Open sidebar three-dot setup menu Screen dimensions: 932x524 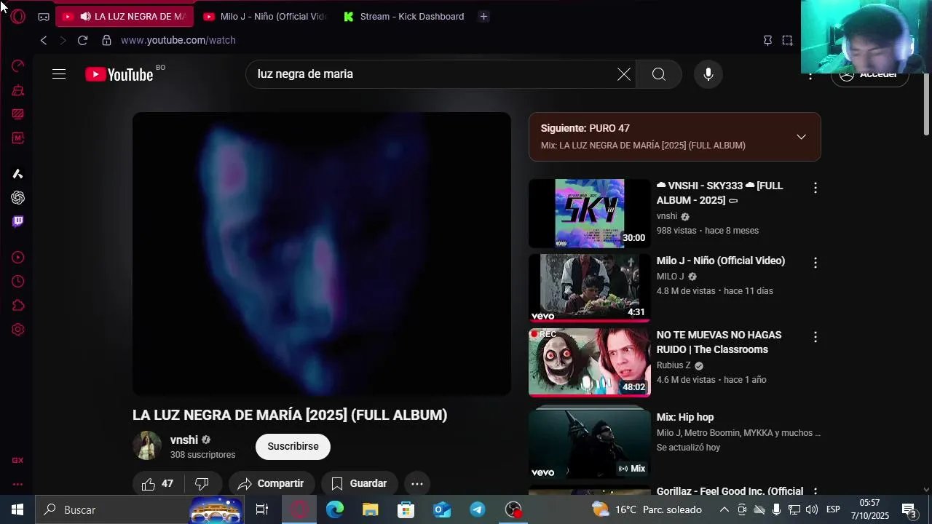pos(18,484)
